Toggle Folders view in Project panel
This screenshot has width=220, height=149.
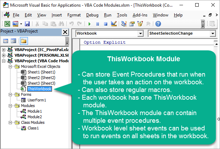[23, 41]
